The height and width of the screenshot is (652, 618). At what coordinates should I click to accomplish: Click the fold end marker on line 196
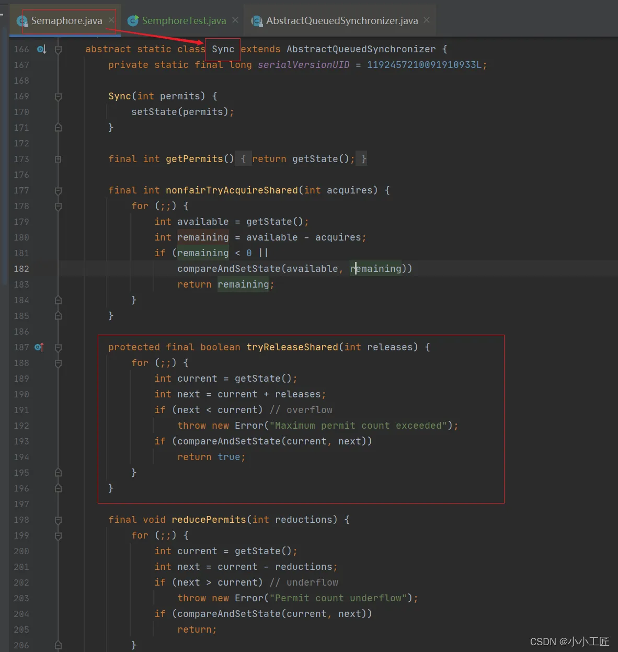click(58, 488)
